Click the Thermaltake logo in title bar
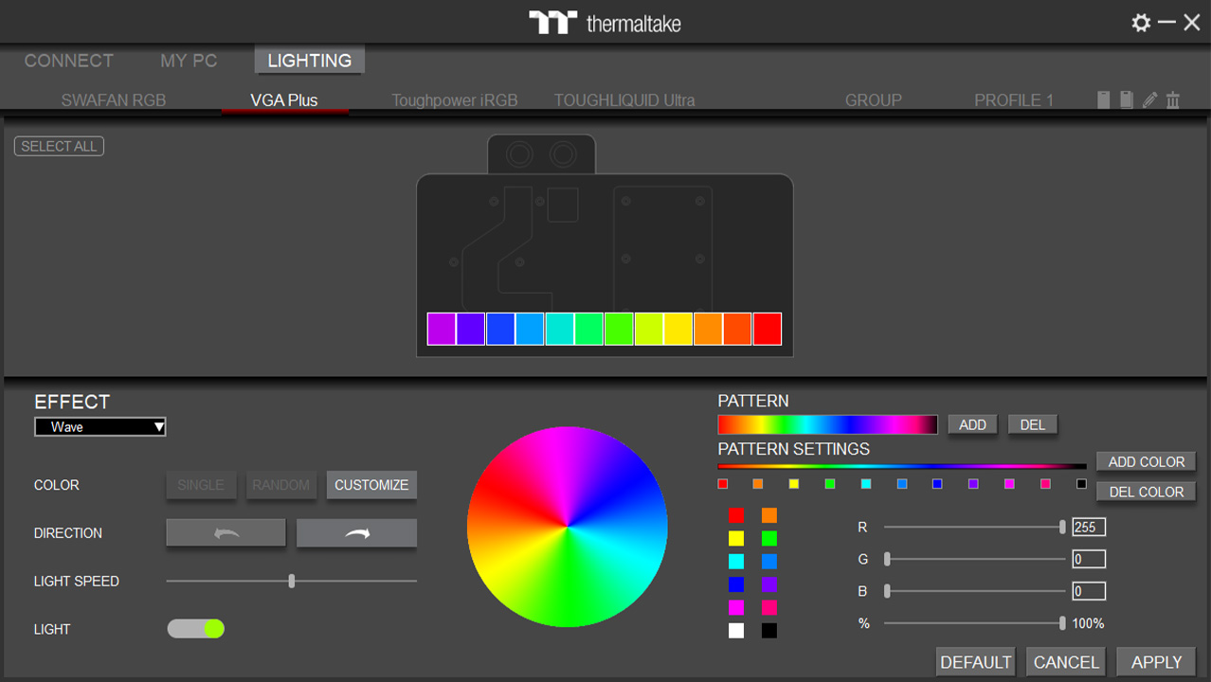 (605, 23)
